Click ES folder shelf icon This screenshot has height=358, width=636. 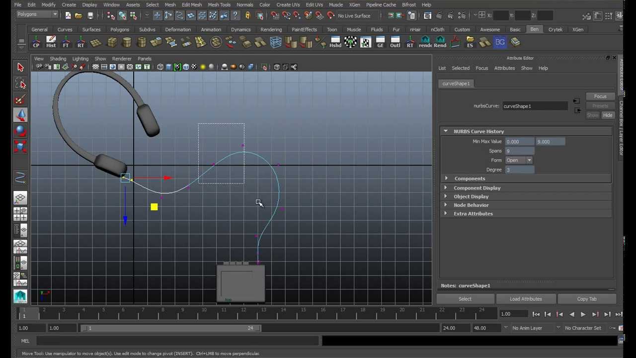pos(470,42)
